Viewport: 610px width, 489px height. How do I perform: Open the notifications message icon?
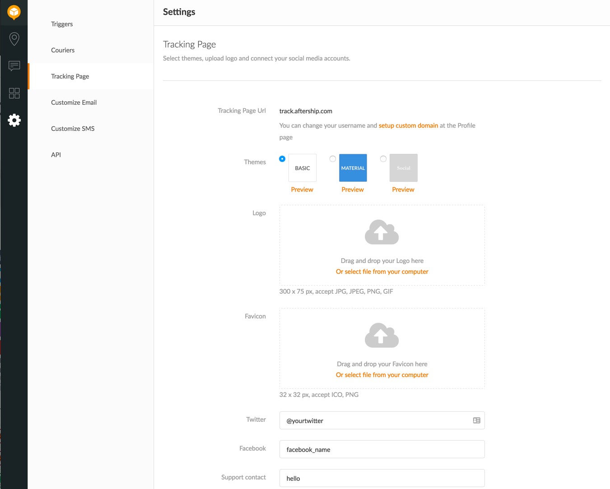(x=14, y=66)
